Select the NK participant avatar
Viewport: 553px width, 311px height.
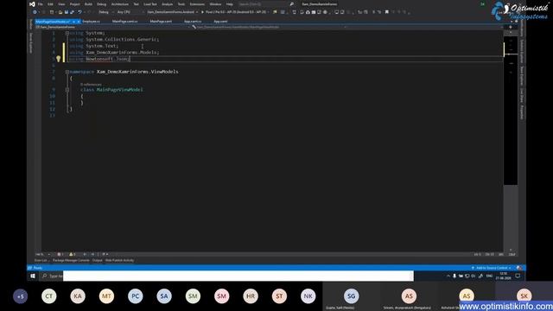(x=308, y=296)
